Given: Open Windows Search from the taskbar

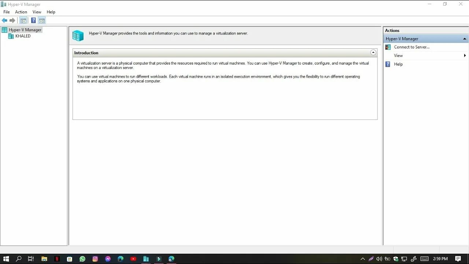Looking at the screenshot, I should point(19,259).
